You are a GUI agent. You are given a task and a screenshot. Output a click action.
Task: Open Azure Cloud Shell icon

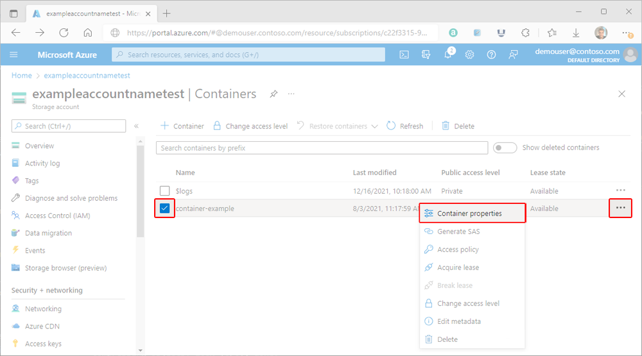(x=404, y=55)
